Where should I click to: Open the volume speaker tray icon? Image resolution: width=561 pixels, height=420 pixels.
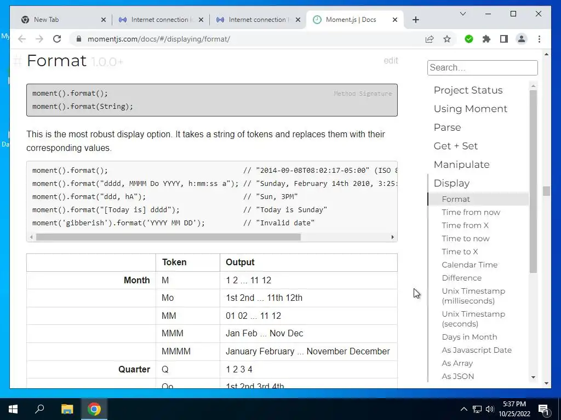point(490,409)
